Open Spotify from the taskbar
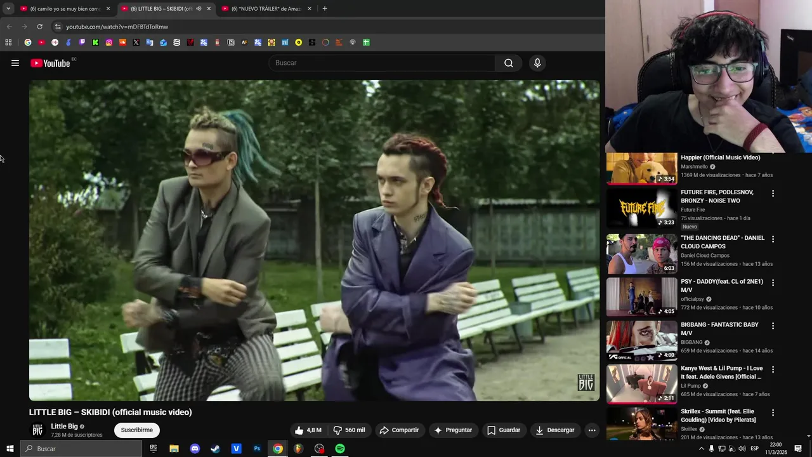 340,449
